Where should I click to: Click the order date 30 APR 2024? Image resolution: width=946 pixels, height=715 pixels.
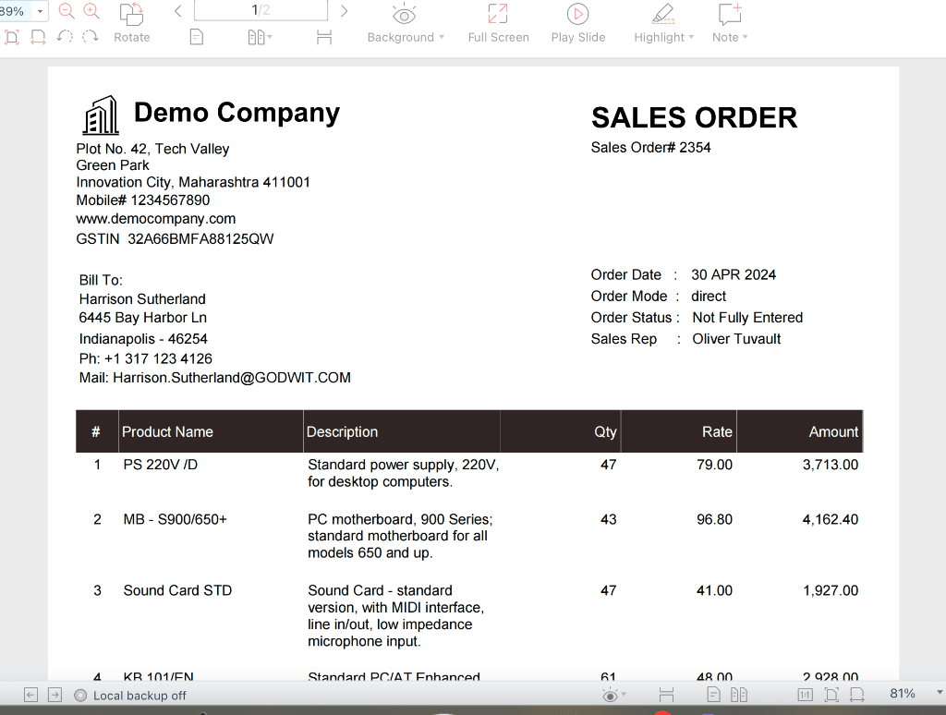click(x=733, y=275)
